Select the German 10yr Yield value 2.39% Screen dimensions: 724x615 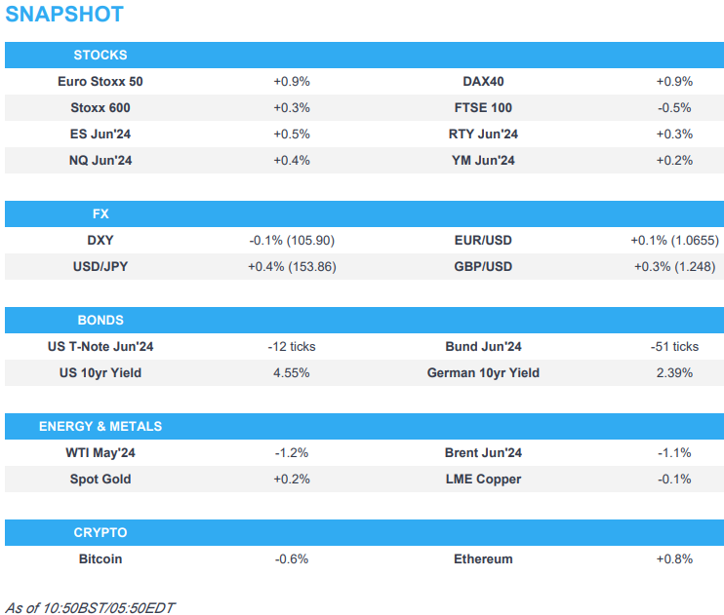point(674,372)
